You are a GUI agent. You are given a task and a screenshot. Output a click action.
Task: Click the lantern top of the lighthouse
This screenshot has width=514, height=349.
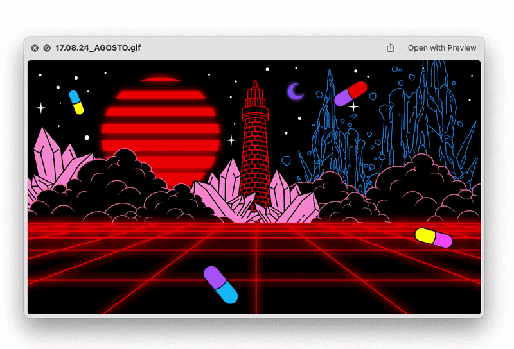(255, 96)
